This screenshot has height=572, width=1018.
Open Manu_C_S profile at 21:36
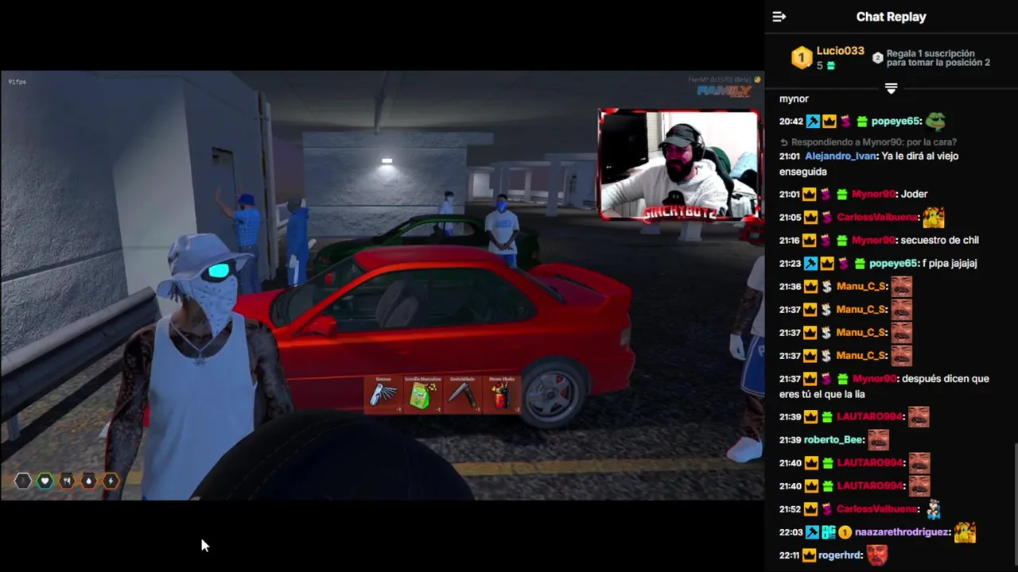click(x=861, y=286)
